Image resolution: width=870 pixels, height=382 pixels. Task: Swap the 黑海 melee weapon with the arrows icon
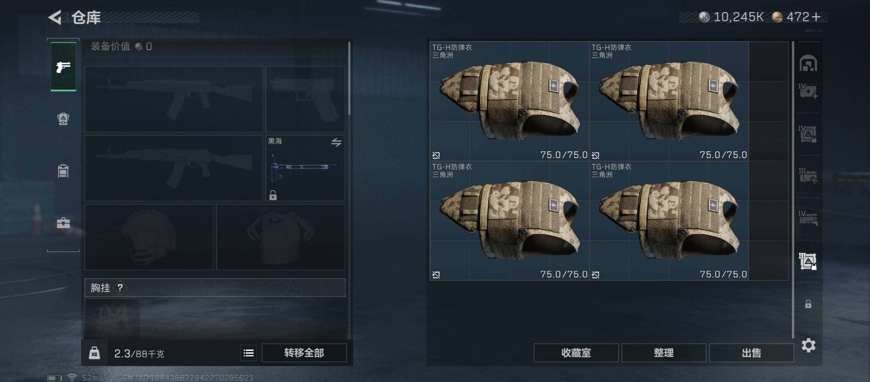[336, 142]
